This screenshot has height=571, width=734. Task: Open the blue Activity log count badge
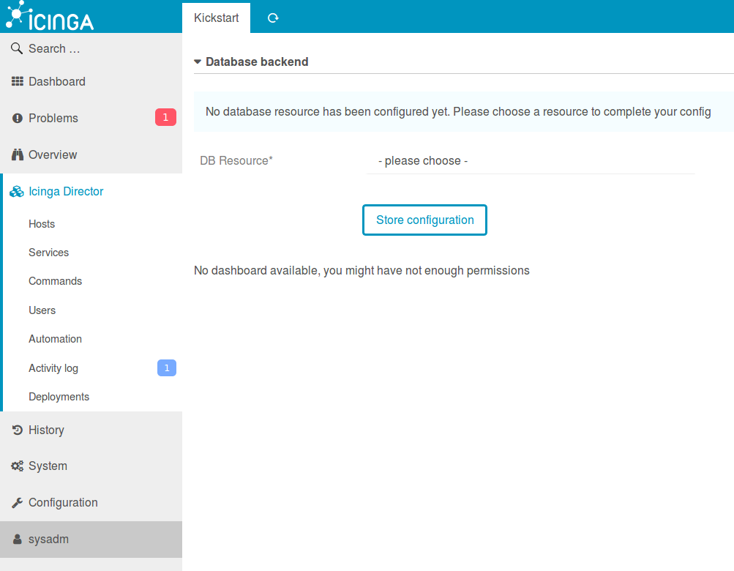click(167, 367)
